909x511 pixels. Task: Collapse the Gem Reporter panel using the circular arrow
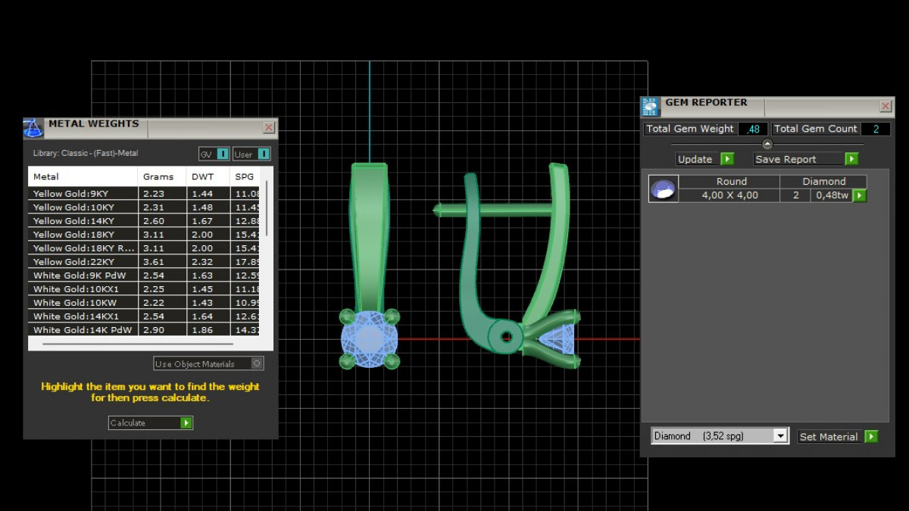click(x=767, y=144)
